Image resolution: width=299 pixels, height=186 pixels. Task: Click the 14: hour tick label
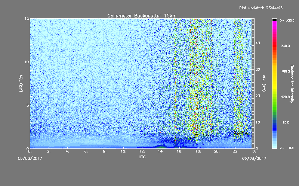tap(161, 151)
